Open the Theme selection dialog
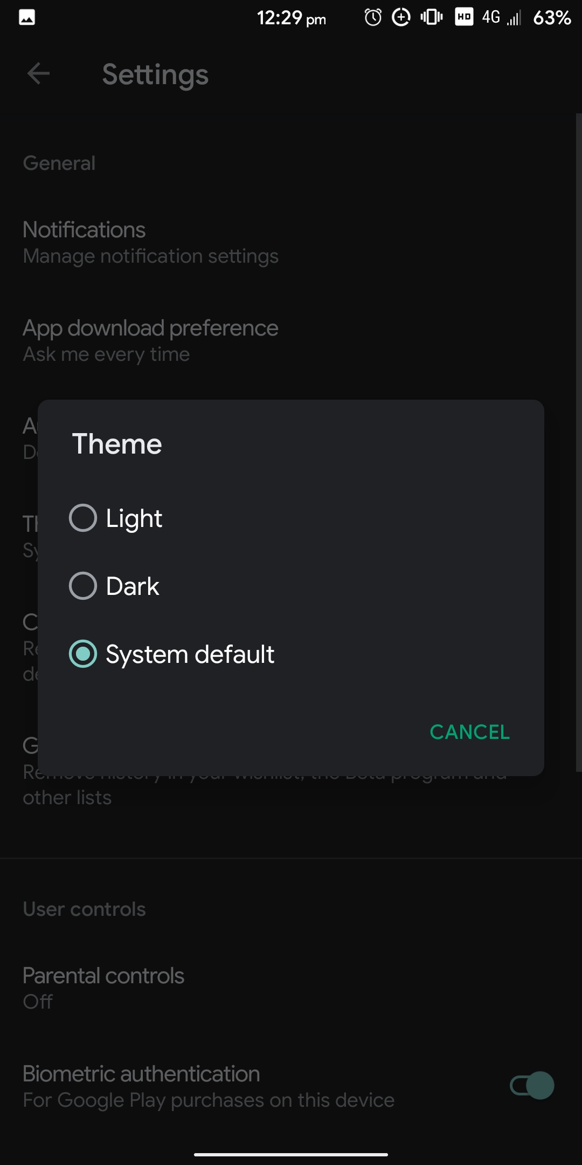Viewport: 582px width, 1165px height. tap(27, 534)
